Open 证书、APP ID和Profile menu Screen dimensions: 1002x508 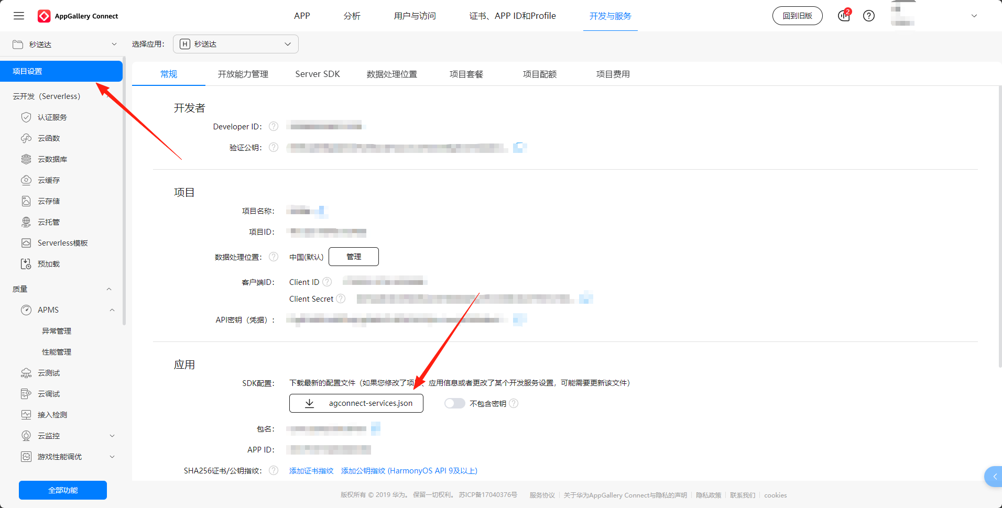[x=513, y=16]
